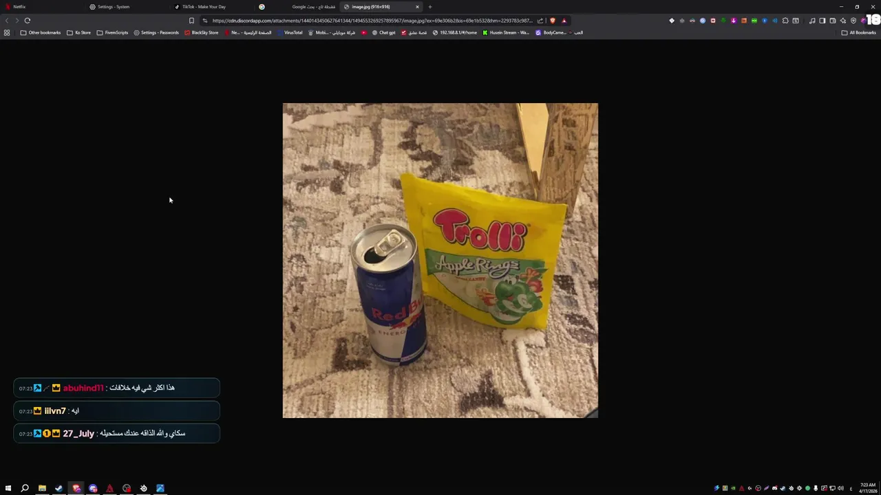Share this page via share icon
The height and width of the screenshot is (495, 881).
pyautogui.click(x=540, y=21)
